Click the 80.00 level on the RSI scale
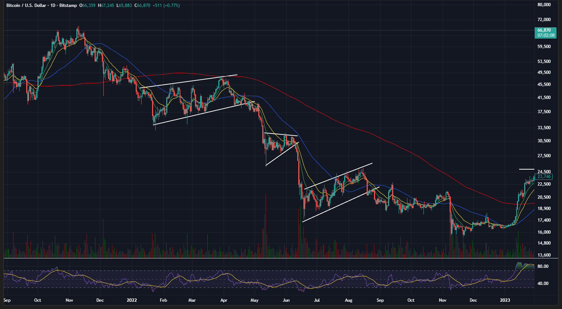This screenshot has width=562, height=309. tap(543, 266)
